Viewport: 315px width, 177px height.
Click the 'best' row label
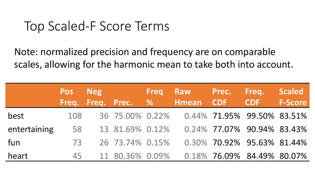pyautogui.click(x=16, y=116)
